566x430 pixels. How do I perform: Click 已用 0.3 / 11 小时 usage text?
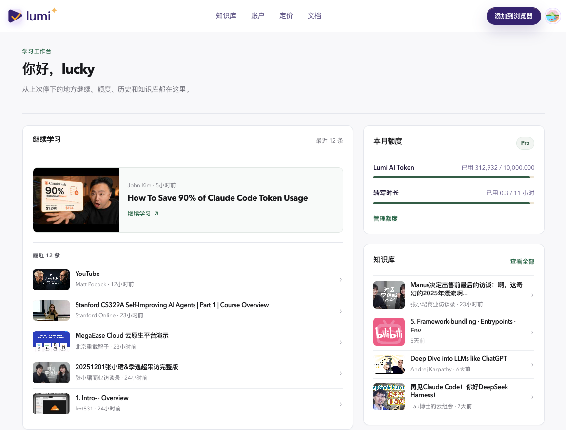[510, 193]
